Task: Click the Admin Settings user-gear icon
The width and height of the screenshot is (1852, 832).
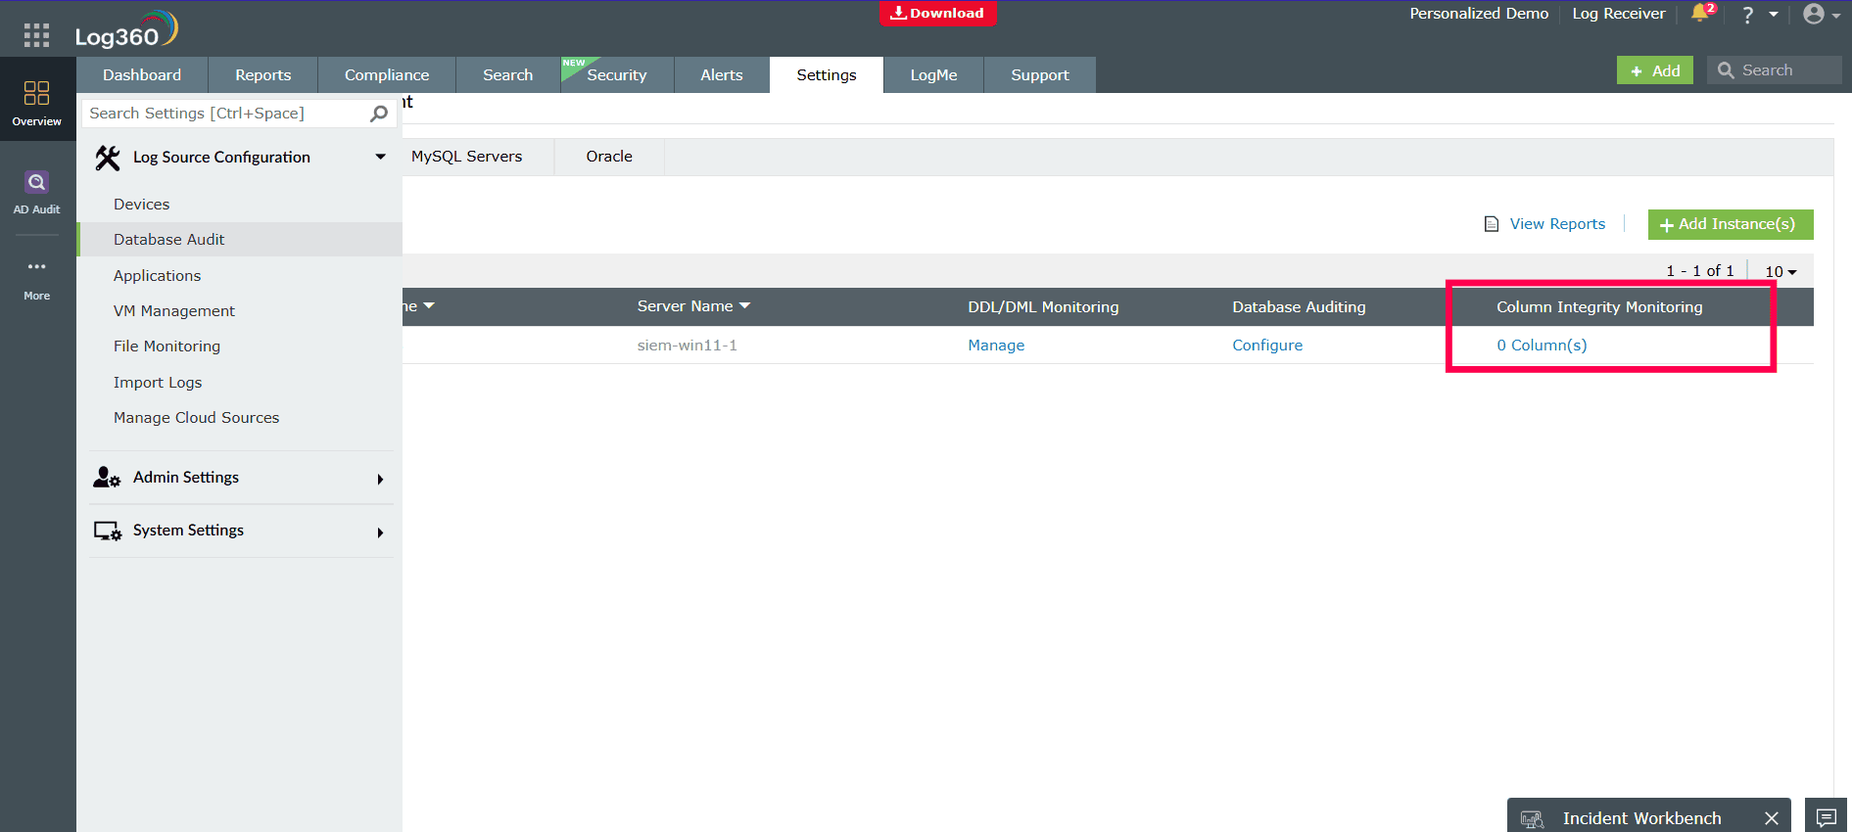Action: [107, 478]
